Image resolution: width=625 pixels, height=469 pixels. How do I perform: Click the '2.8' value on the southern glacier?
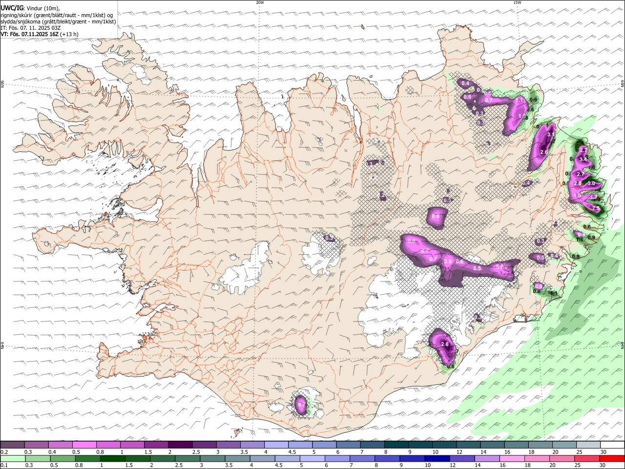pyautogui.click(x=445, y=344)
